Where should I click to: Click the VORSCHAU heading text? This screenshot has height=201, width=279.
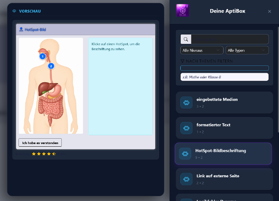[30, 11]
